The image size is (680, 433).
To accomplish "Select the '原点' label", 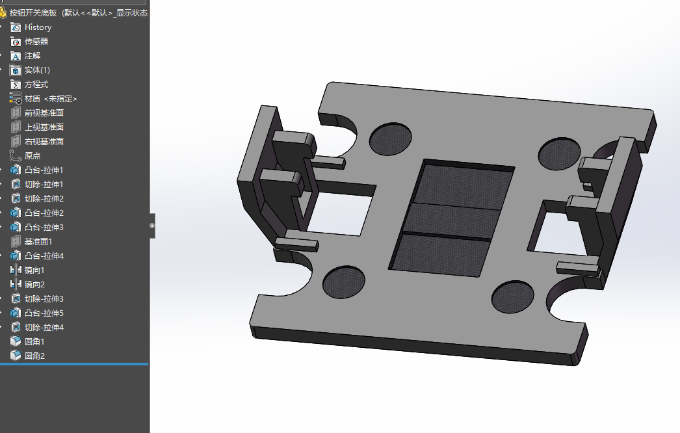I will coord(33,156).
